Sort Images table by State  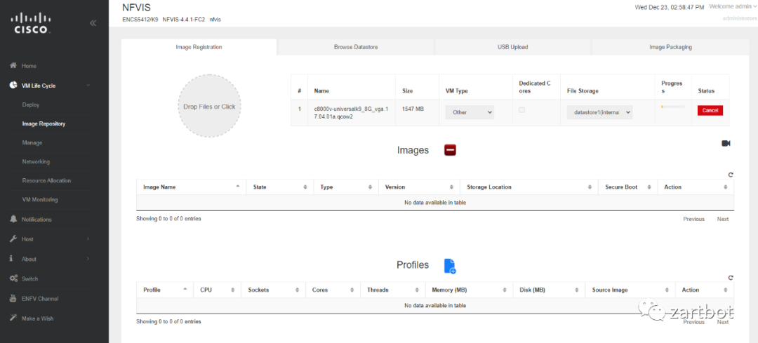(280, 187)
